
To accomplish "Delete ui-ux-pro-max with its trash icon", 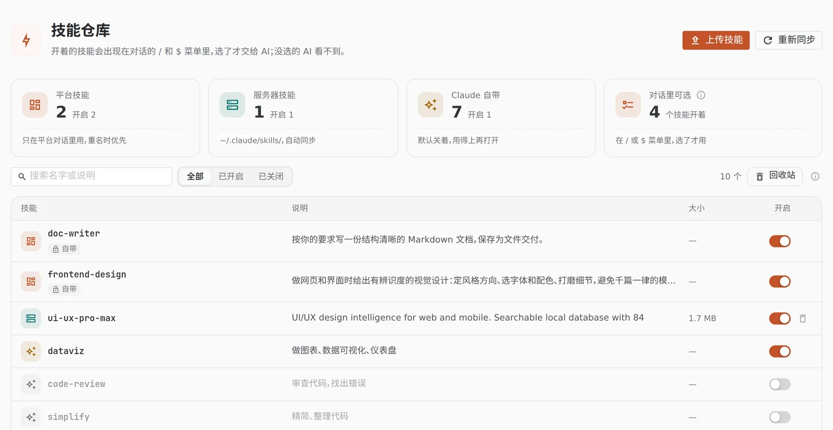I will [x=803, y=318].
